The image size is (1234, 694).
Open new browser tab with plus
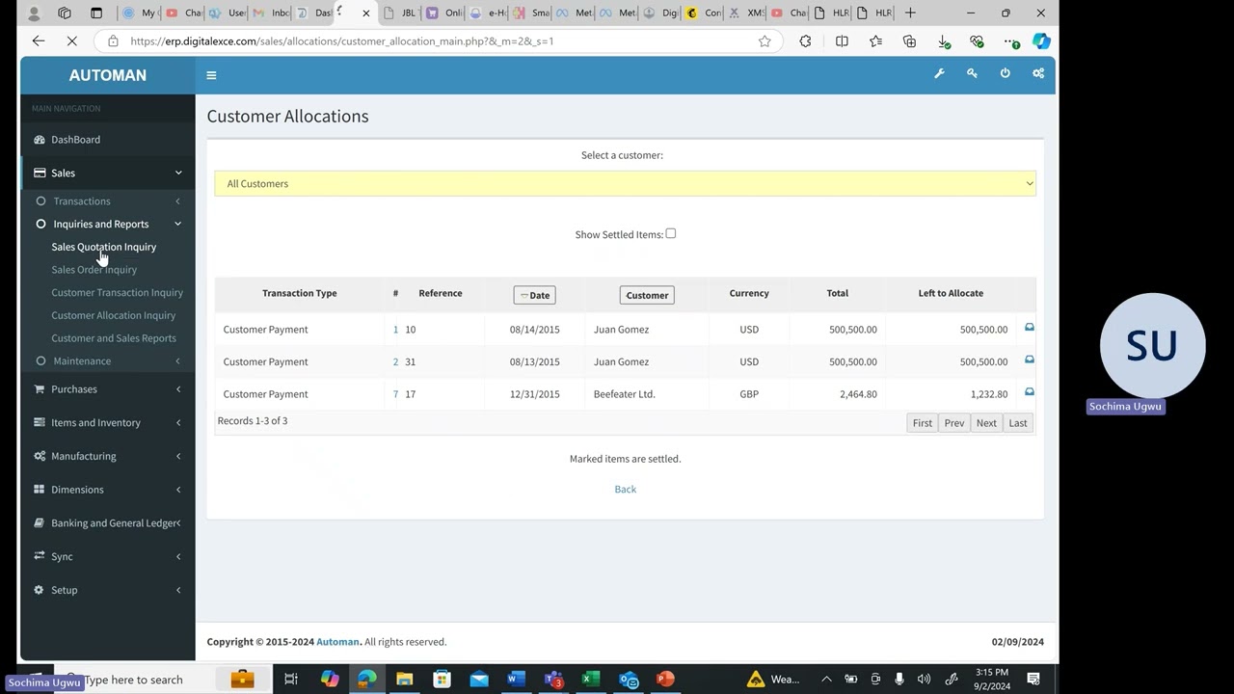point(910,13)
